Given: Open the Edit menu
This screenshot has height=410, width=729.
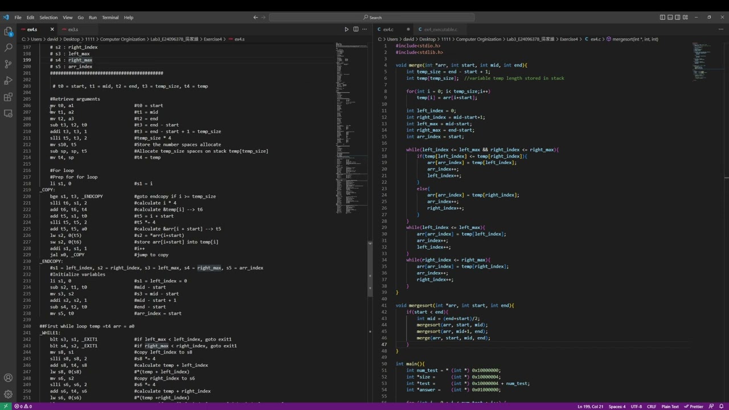Looking at the screenshot, I should click(x=30, y=18).
